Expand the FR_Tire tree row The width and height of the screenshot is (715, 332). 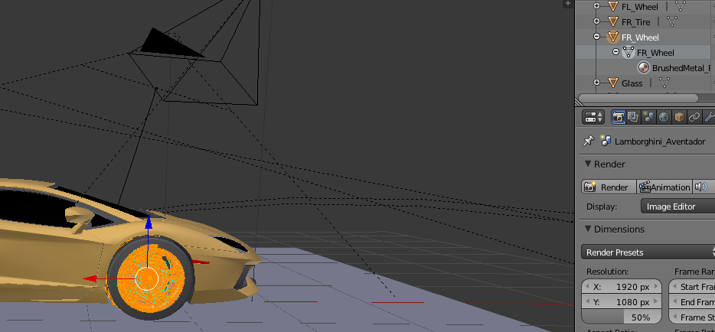pos(596,21)
